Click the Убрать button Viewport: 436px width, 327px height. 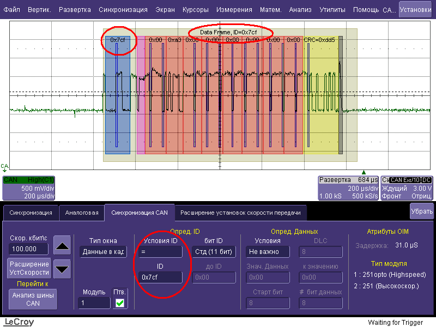[421, 210]
